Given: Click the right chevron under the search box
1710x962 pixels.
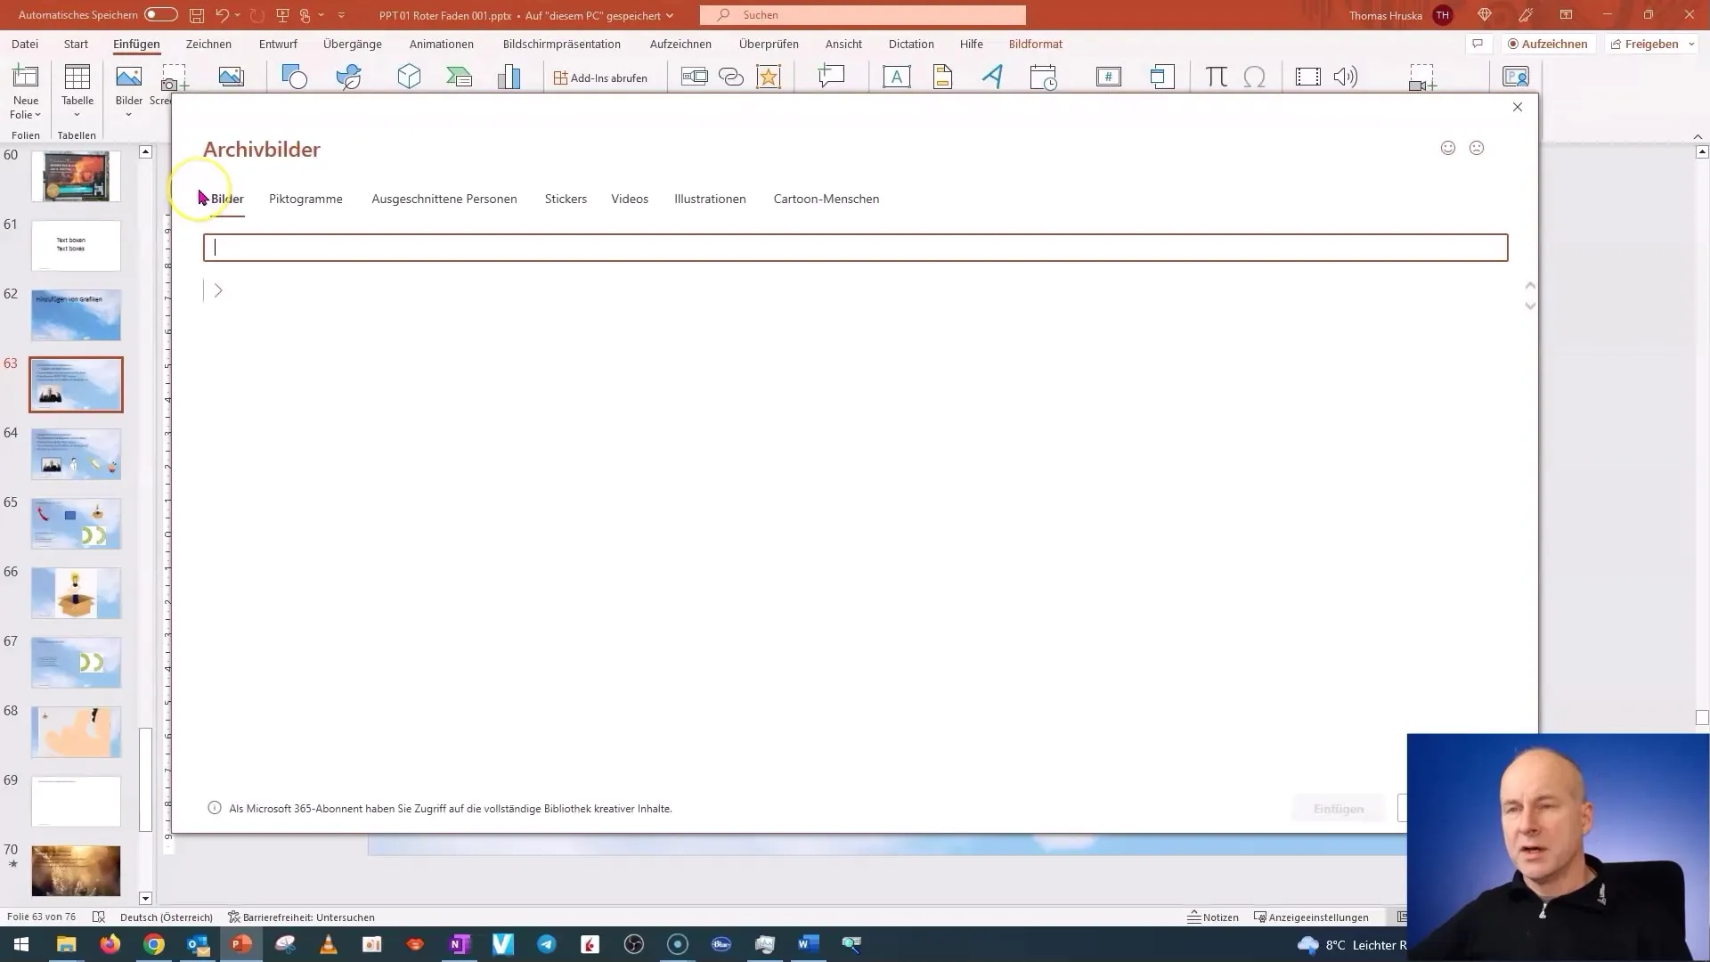Looking at the screenshot, I should (x=218, y=290).
